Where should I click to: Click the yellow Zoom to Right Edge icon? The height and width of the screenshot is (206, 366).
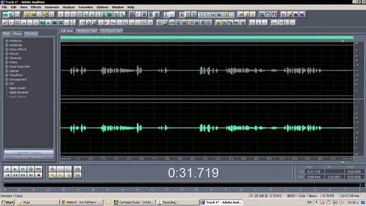pos(68,175)
